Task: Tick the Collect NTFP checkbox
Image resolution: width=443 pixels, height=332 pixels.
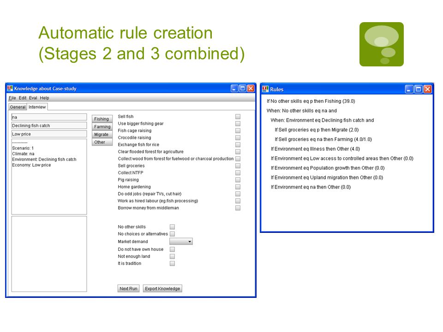Action: [x=238, y=173]
